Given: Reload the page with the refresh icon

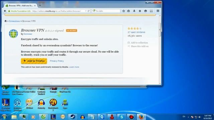Looking at the screenshot, I should [x=89, y=11].
